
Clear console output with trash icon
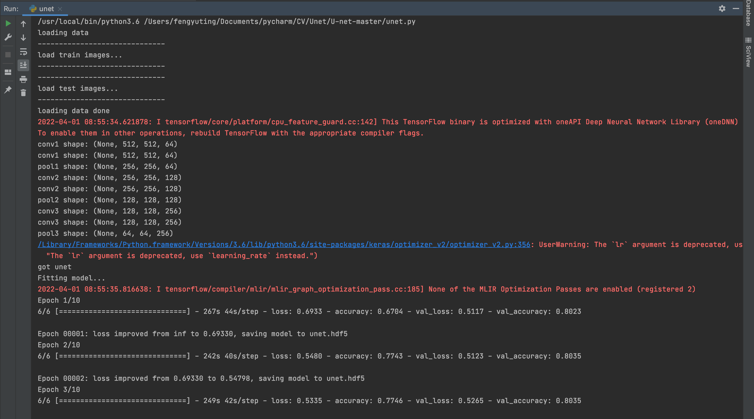point(23,93)
